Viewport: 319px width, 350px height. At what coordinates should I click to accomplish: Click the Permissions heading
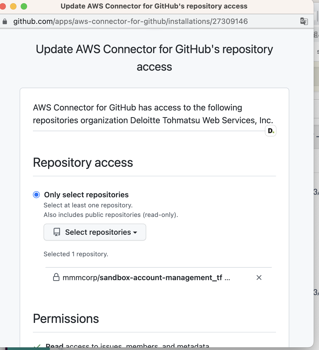point(66,319)
